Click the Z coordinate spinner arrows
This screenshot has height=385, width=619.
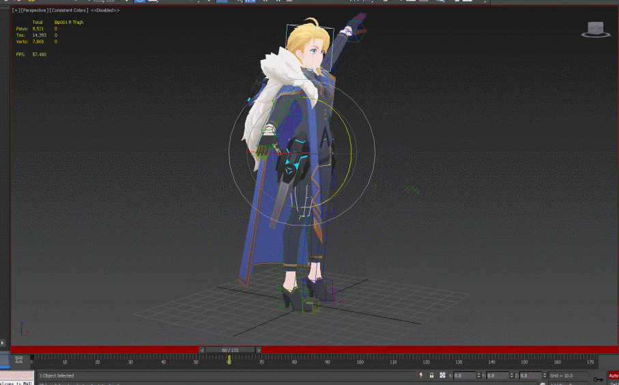click(545, 375)
